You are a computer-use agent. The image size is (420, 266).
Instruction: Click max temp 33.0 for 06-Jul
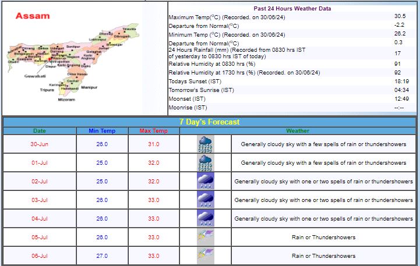(x=153, y=256)
